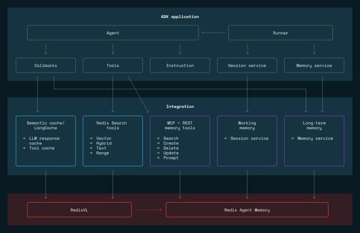This screenshot has height=233, width=360.
Task: Click the Instruction box
Action: [x=180, y=65]
